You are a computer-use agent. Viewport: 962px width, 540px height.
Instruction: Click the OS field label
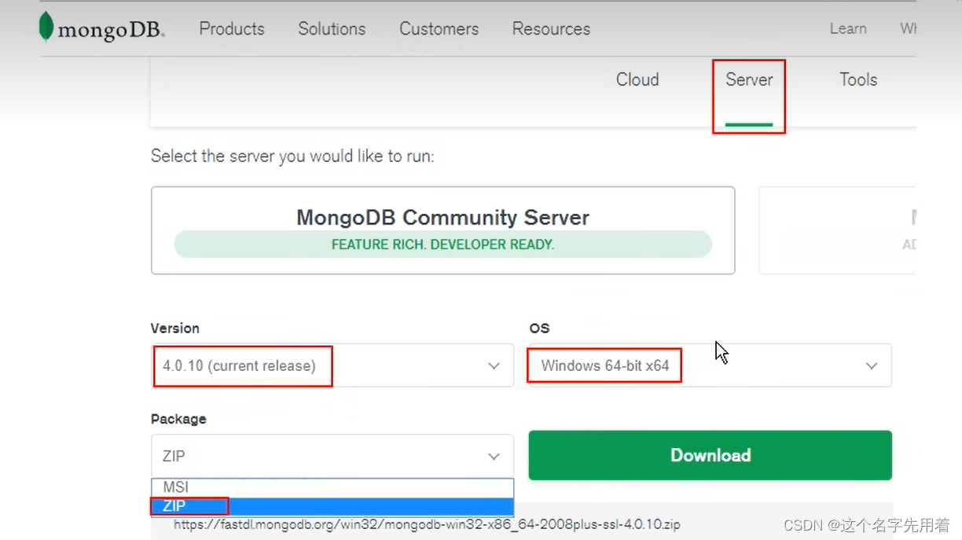[x=539, y=329]
